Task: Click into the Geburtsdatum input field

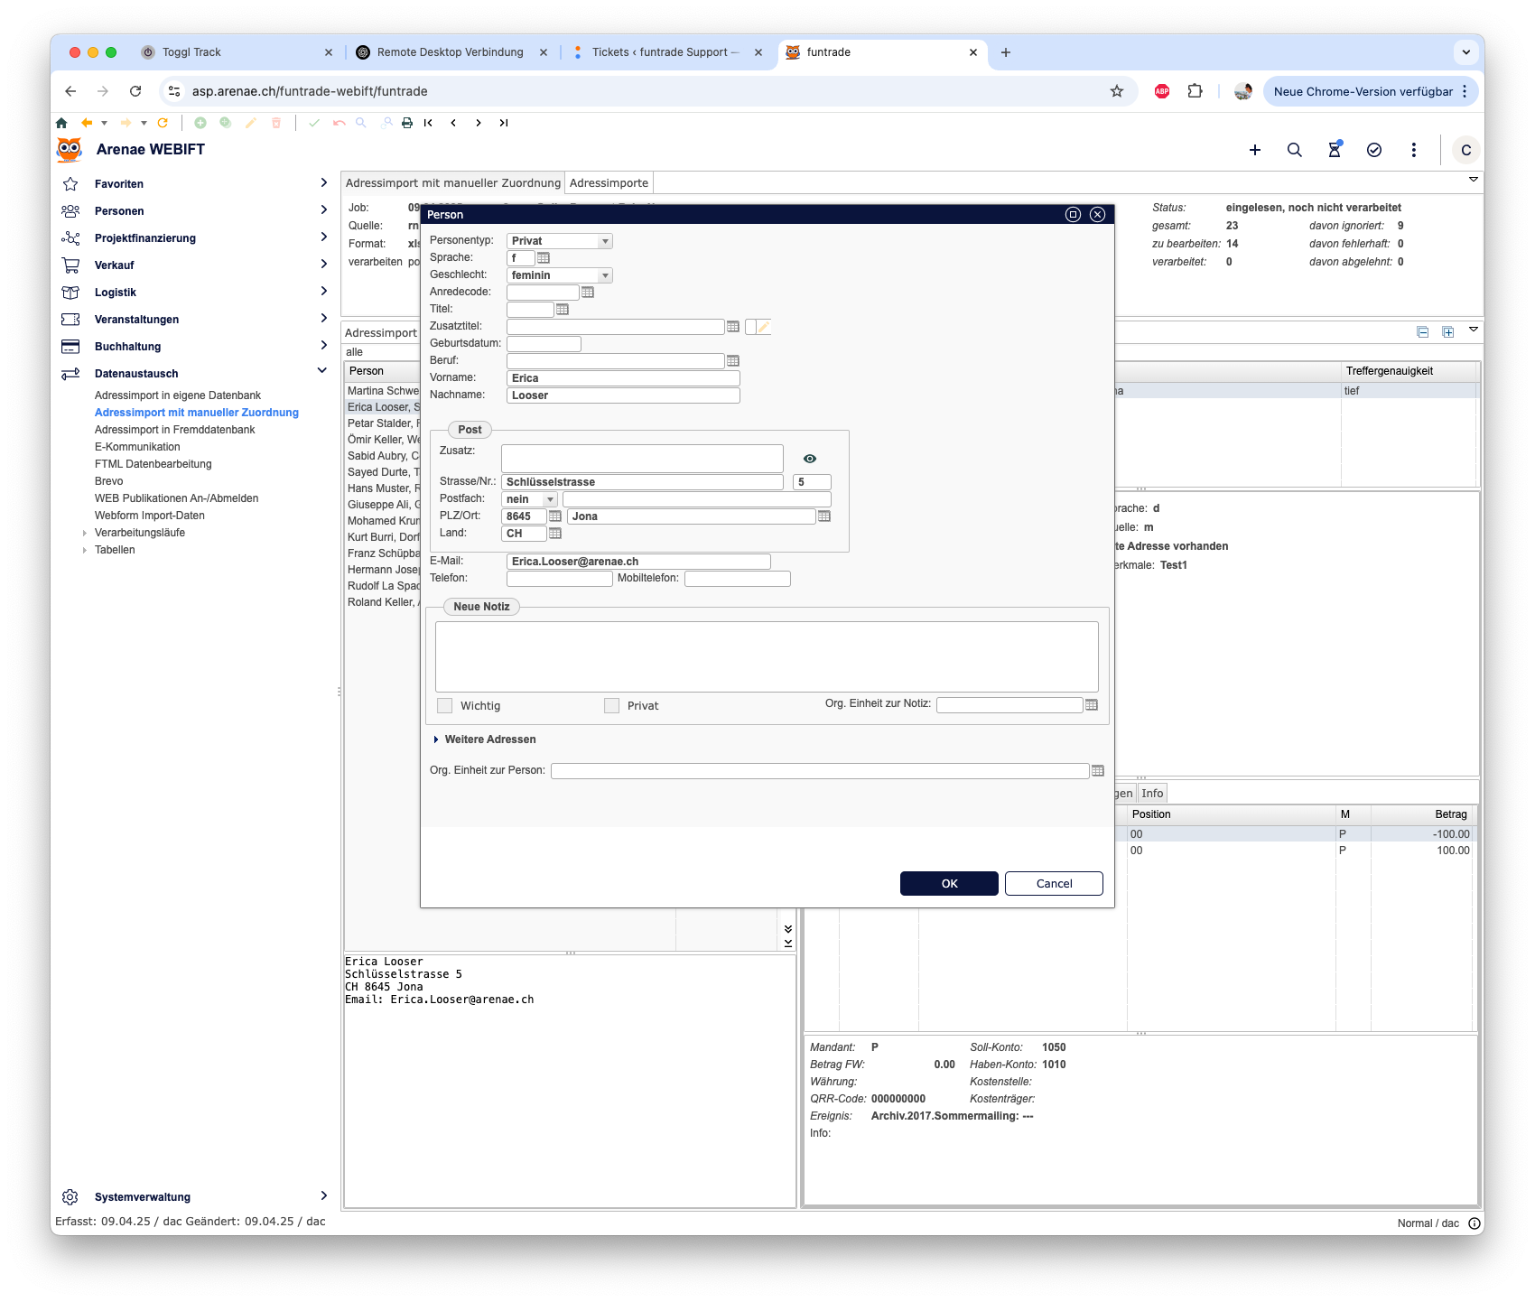Action: point(544,344)
